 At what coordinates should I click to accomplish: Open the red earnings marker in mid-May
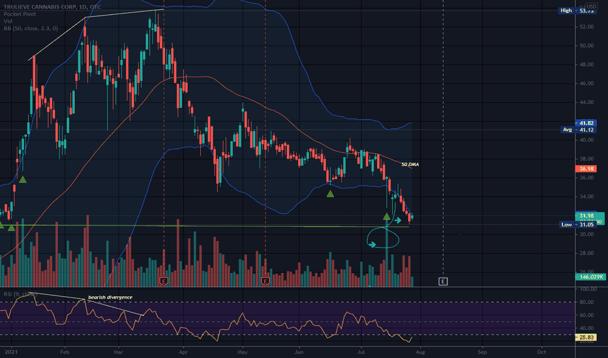(x=266, y=281)
